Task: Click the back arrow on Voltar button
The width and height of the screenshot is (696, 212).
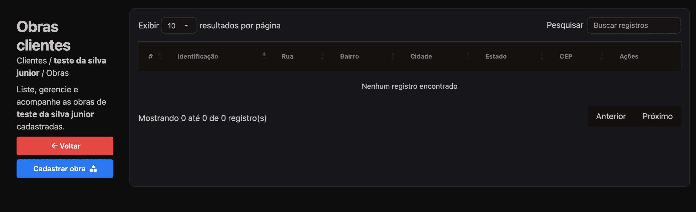Action: (55, 146)
